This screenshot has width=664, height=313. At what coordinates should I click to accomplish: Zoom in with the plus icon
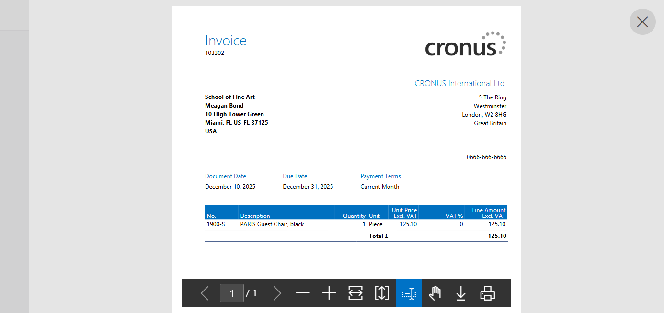329,293
